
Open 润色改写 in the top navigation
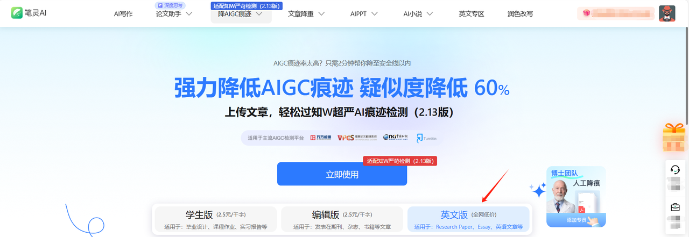click(520, 14)
